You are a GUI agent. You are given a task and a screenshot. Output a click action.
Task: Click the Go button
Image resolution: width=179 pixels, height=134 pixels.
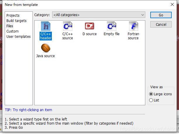161,15
